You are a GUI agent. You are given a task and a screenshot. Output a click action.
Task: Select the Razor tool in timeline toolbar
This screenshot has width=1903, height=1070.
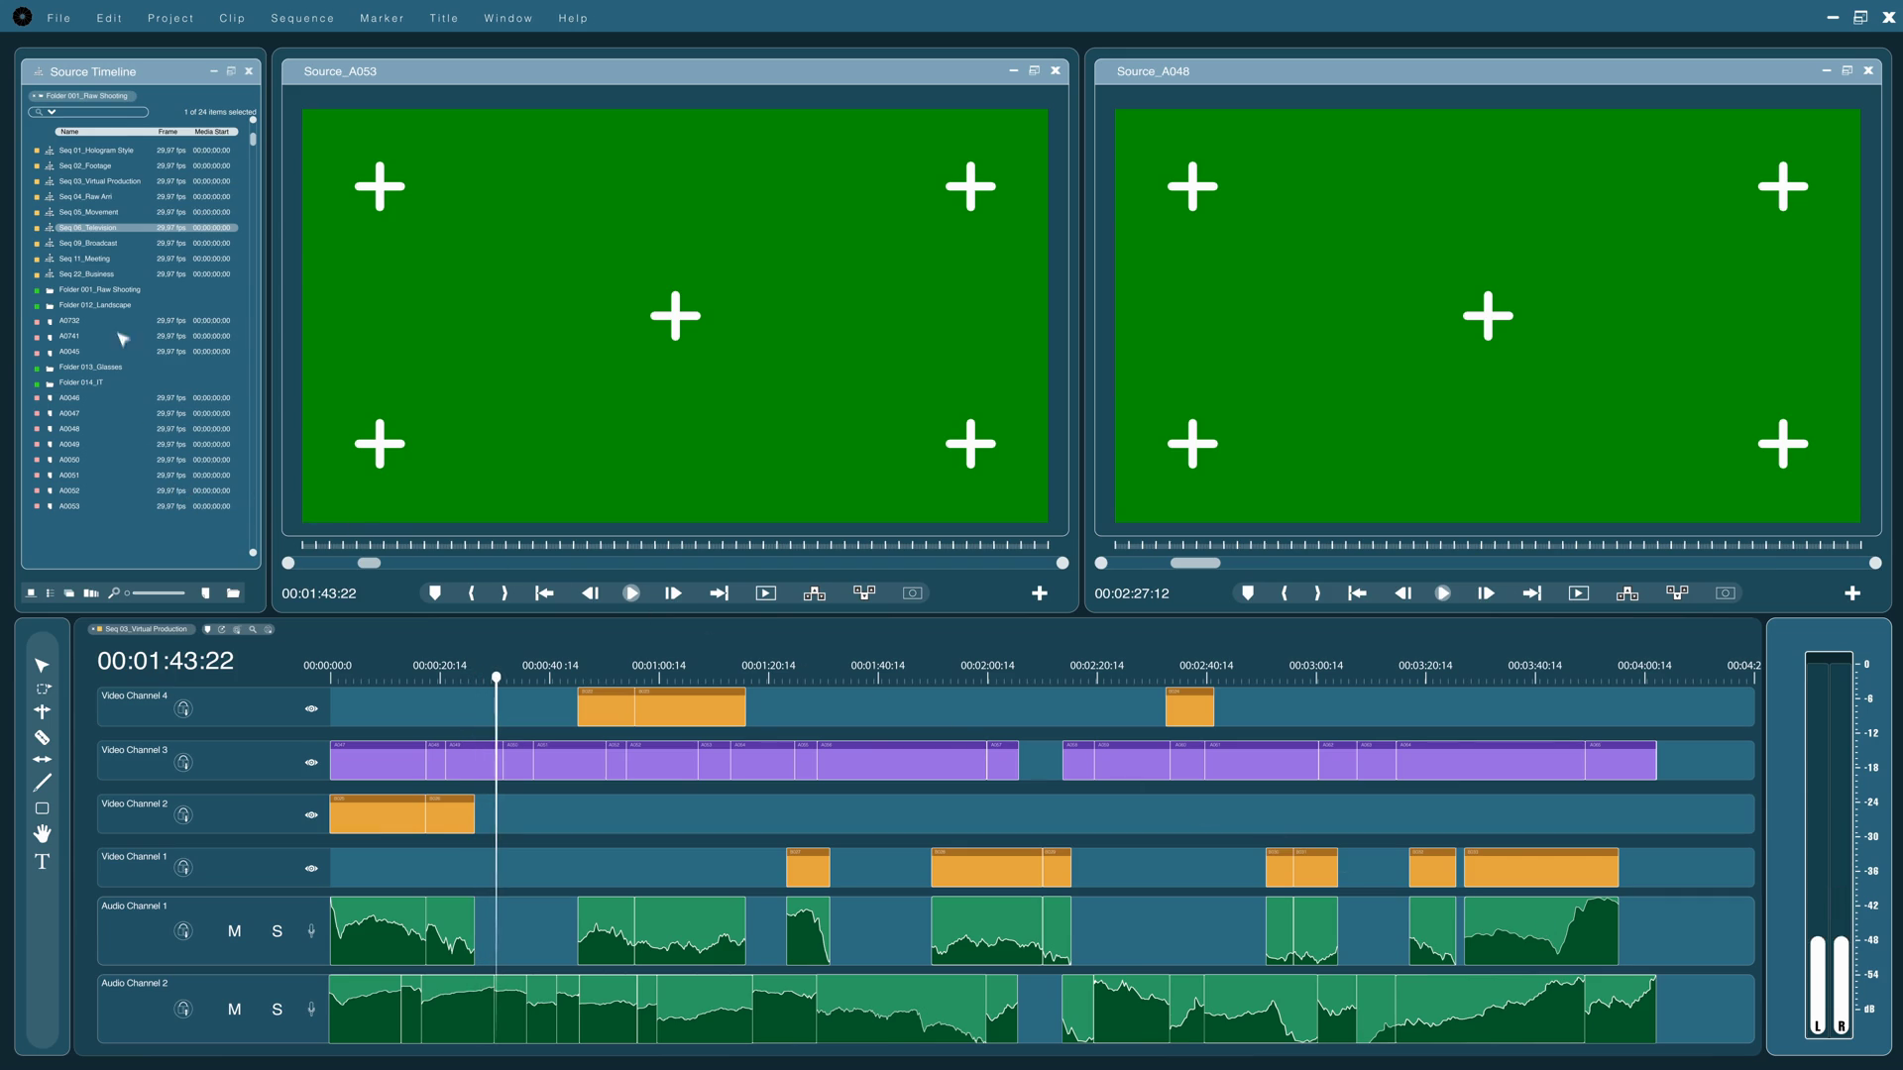coord(42,737)
